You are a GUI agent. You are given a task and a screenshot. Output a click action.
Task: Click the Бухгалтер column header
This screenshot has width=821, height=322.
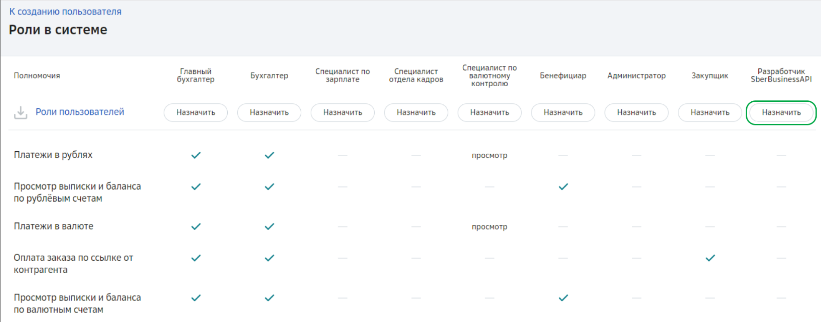point(269,75)
